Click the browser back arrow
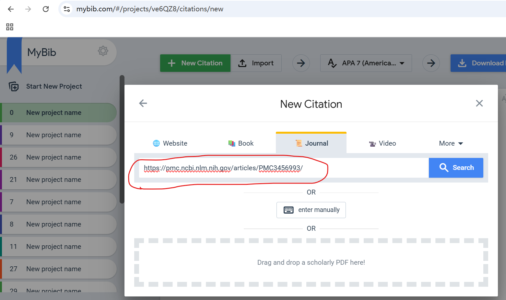The image size is (506, 300). click(11, 9)
